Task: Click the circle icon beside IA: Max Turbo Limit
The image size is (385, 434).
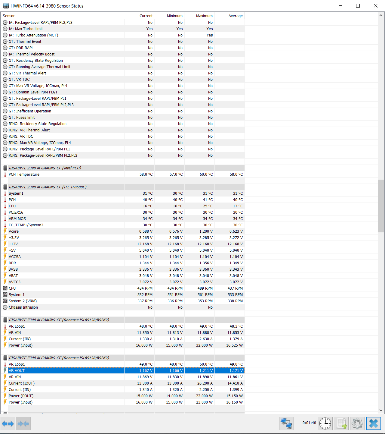Action: tap(5, 29)
